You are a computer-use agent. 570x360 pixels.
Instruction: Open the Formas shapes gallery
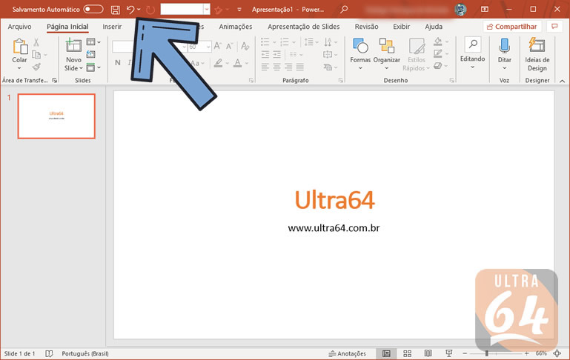[x=360, y=52]
